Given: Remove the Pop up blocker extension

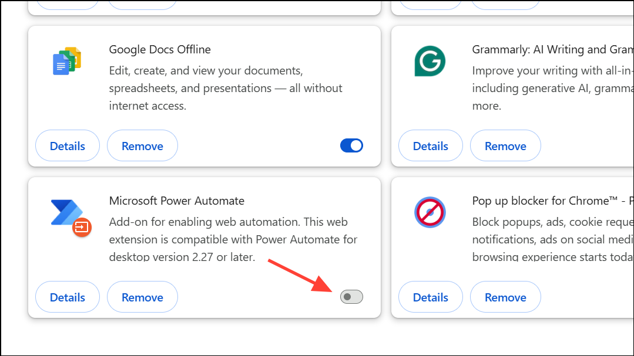Looking at the screenshot, I should [x=505, y=296].
